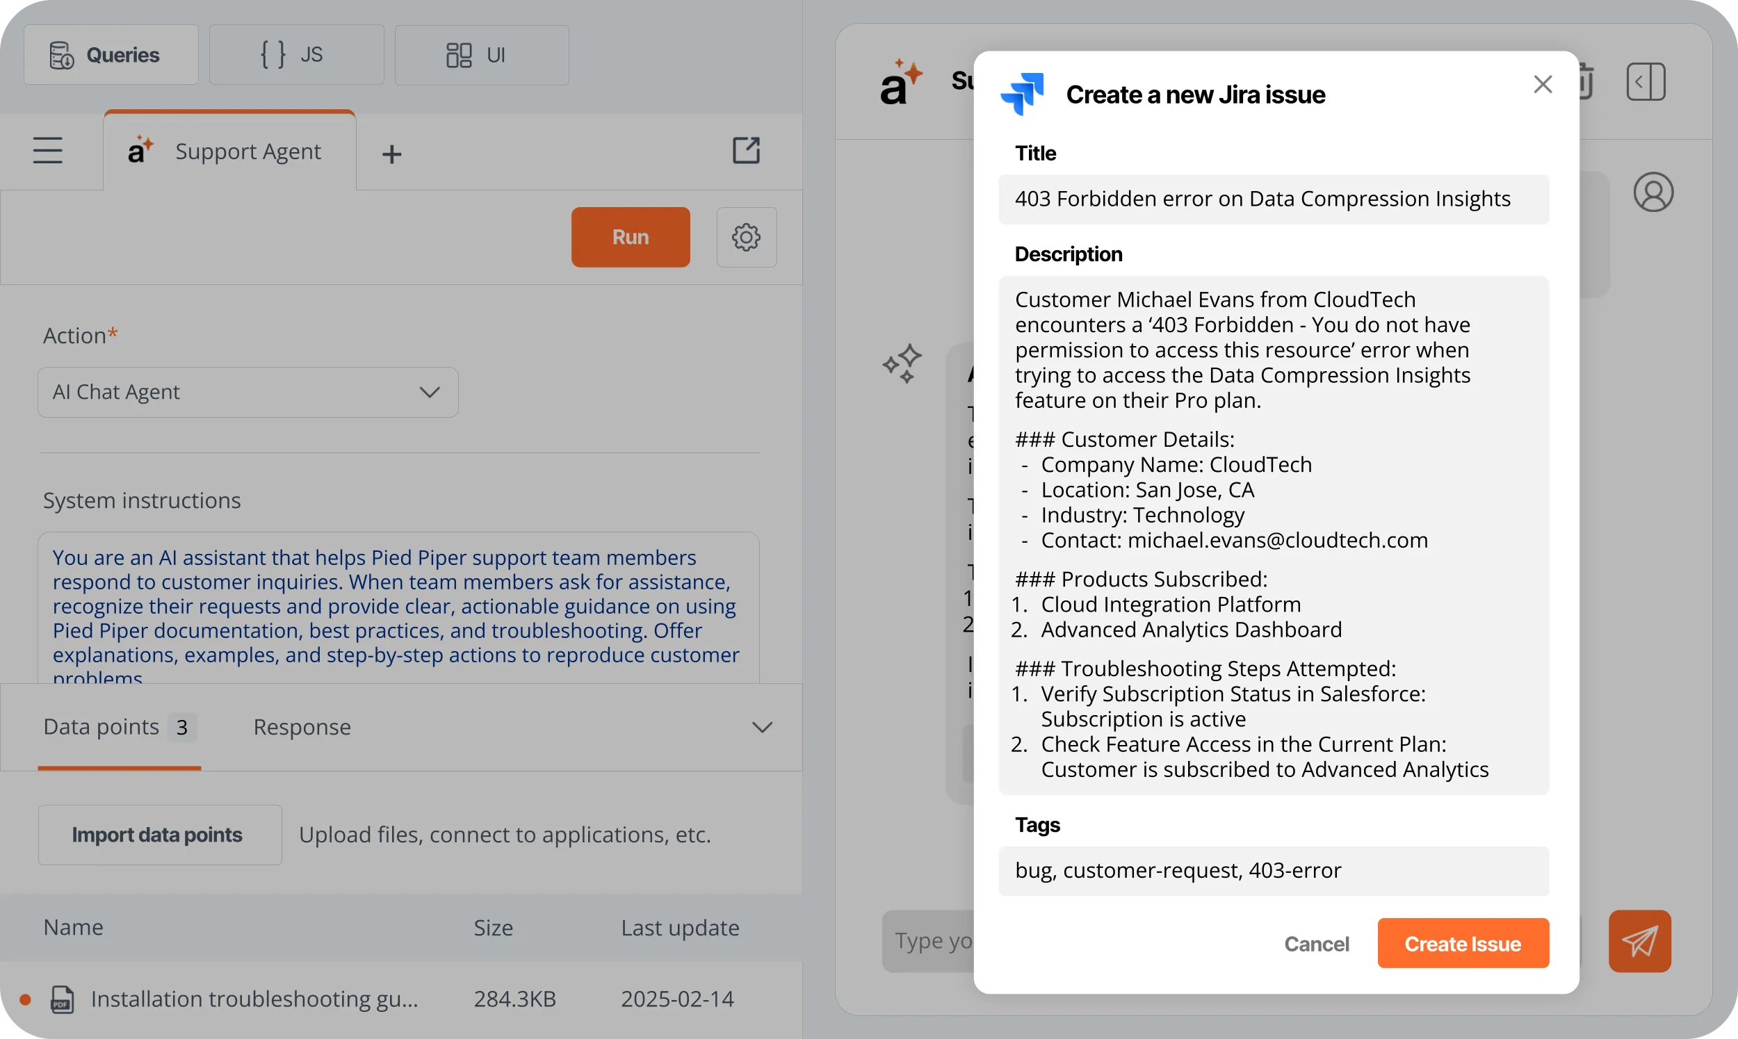Click the open-in-new-window icon

pyautogui.click(x=746, y=151)
